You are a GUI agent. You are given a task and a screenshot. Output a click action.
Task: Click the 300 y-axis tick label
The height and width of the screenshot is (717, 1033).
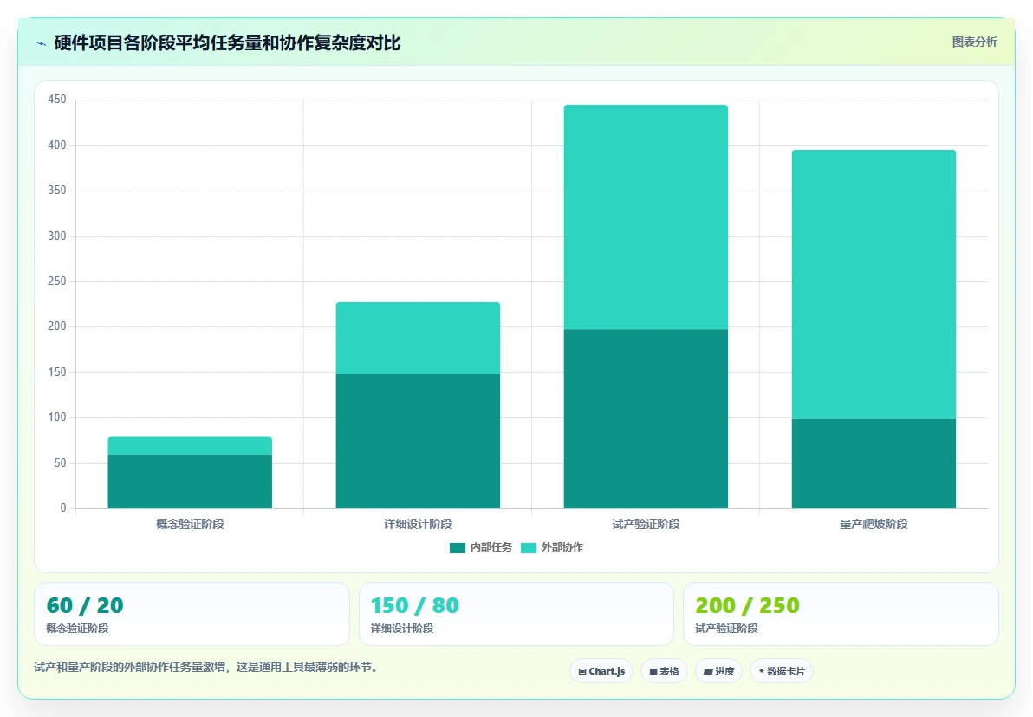click(57, 236)
